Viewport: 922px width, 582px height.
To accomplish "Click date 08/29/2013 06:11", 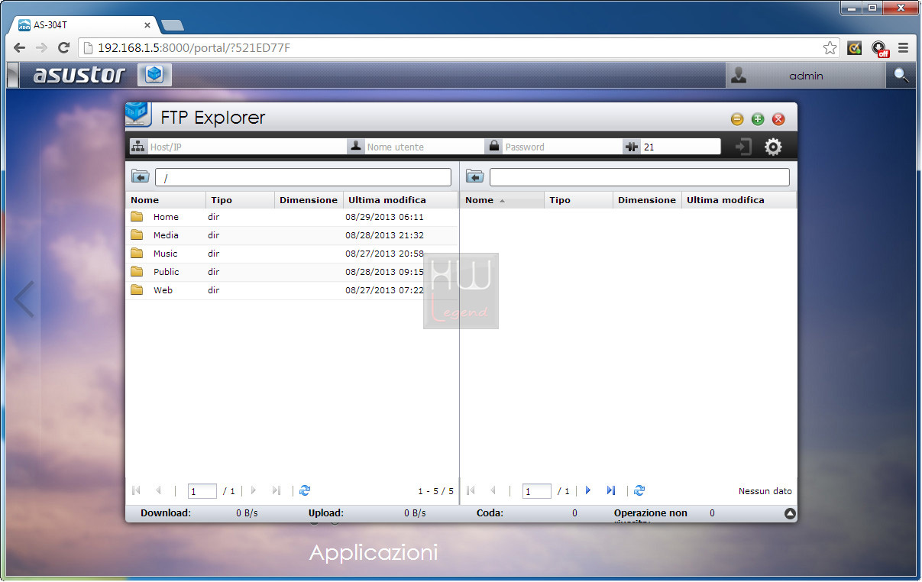I will [x=384, y=217].
